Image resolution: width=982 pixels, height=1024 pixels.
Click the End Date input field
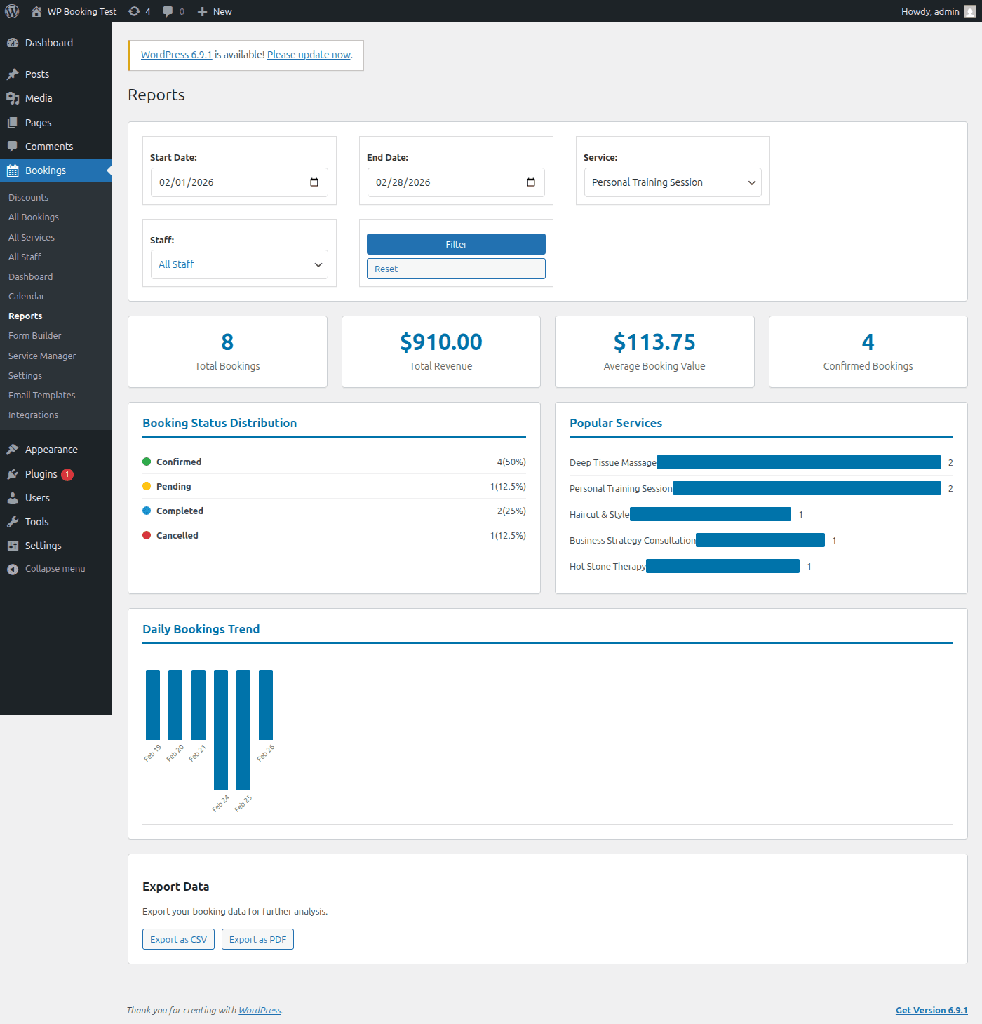455,182
